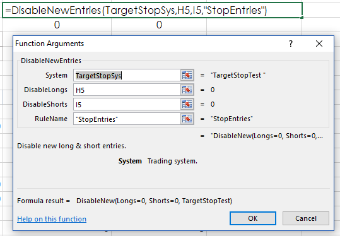
Task: Collapse dialog using DisableShorts range selector icon
Action: point(187,104)
